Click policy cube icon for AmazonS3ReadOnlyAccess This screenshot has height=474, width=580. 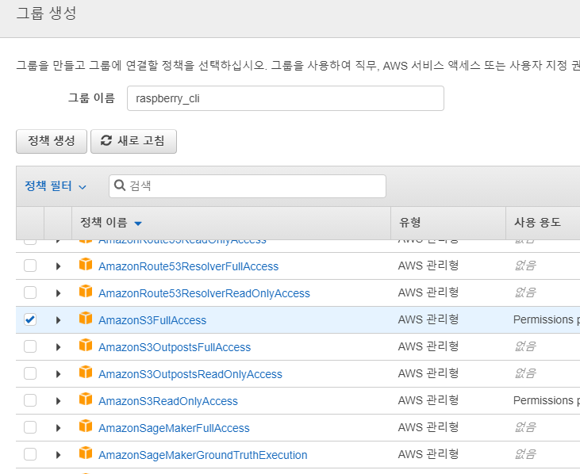tap(86, 399)
